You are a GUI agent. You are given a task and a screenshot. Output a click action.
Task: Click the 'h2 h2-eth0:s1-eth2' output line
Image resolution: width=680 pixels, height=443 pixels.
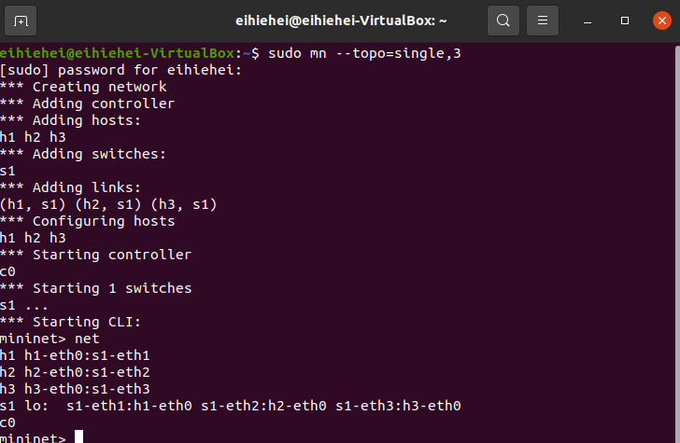point(75,372)
